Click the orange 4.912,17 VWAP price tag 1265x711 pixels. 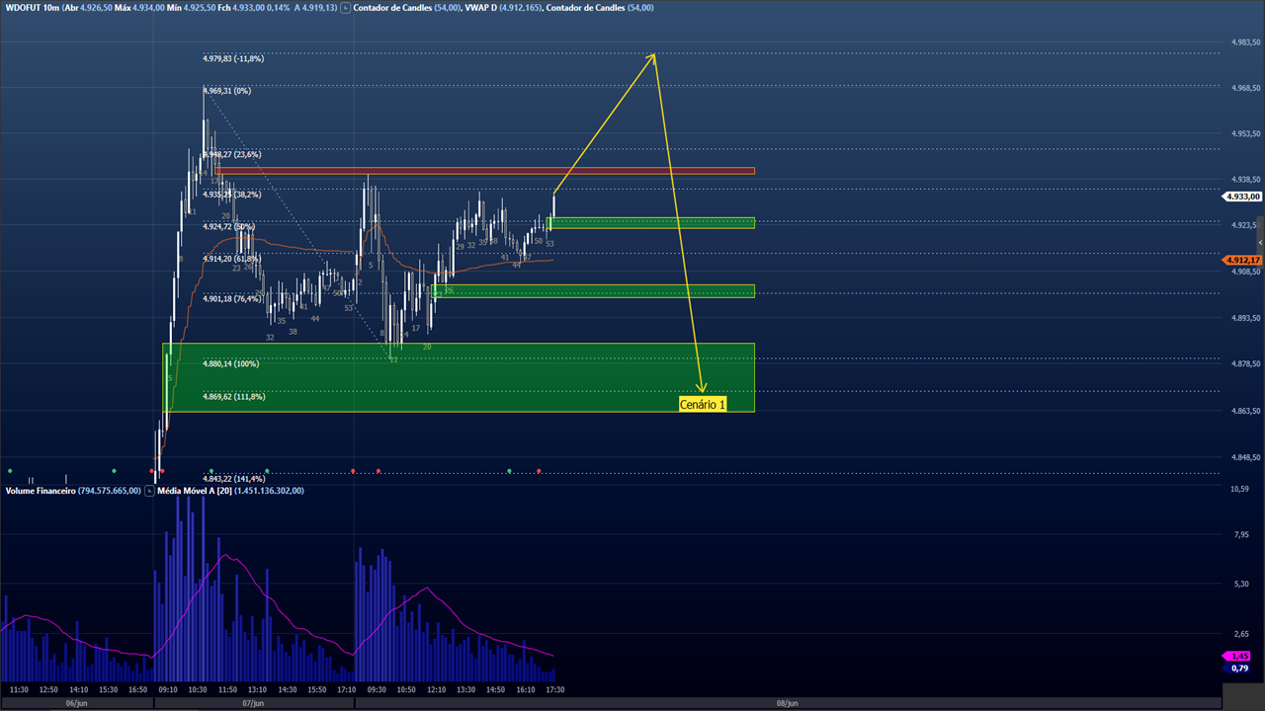pos(1243,261)
